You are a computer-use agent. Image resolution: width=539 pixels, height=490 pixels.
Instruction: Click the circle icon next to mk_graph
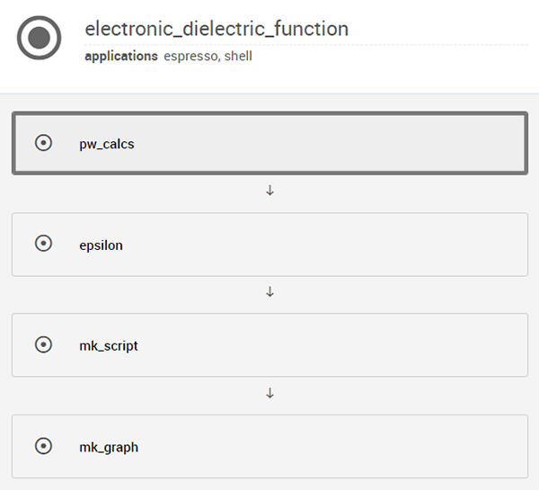[43, 446]
